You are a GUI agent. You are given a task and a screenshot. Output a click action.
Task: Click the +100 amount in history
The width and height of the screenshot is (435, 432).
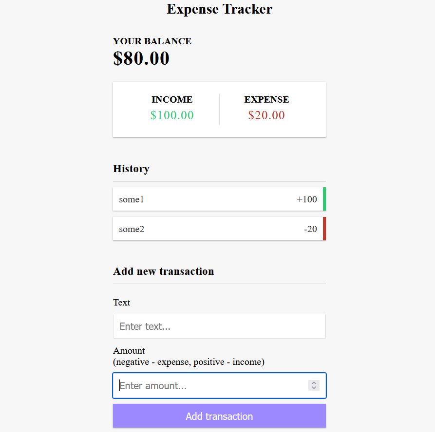[x=306, y=199]
